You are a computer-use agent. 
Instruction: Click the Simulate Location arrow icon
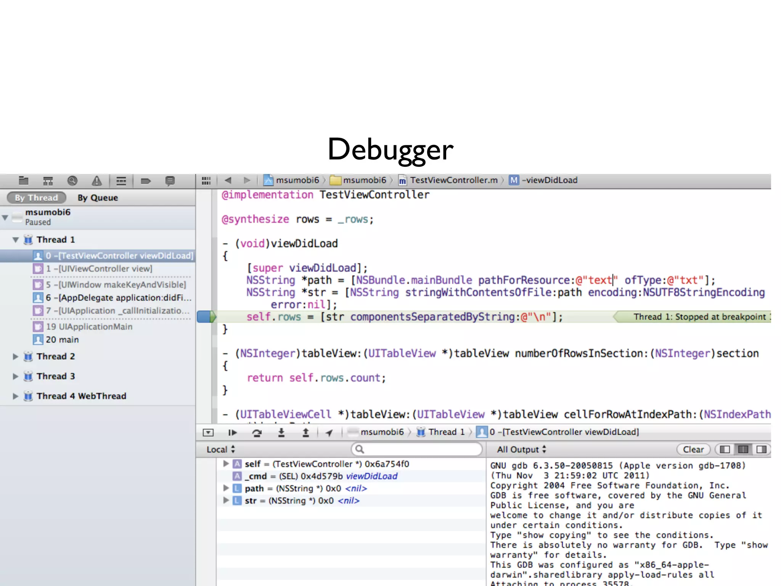click(x=329, y=432)
